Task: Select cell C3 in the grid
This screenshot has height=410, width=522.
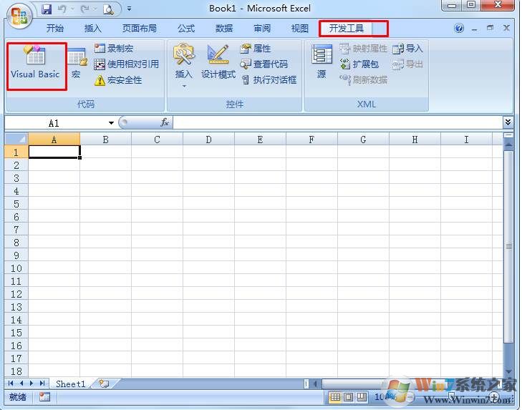Action: click(157, 178)
